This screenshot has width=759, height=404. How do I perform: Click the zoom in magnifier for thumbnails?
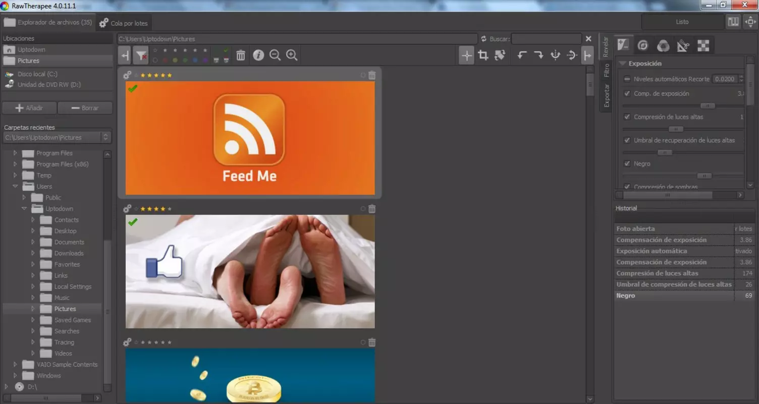[x=292, y=55]
